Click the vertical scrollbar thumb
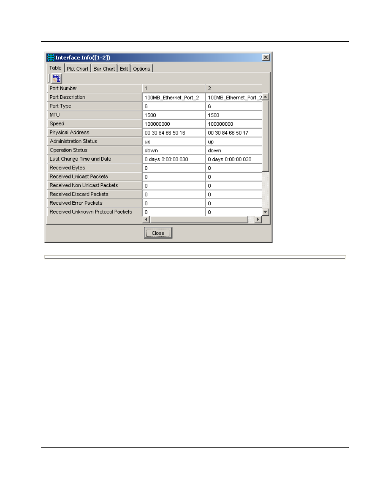The height and width of the screenshot is (490, 379). 265,136
